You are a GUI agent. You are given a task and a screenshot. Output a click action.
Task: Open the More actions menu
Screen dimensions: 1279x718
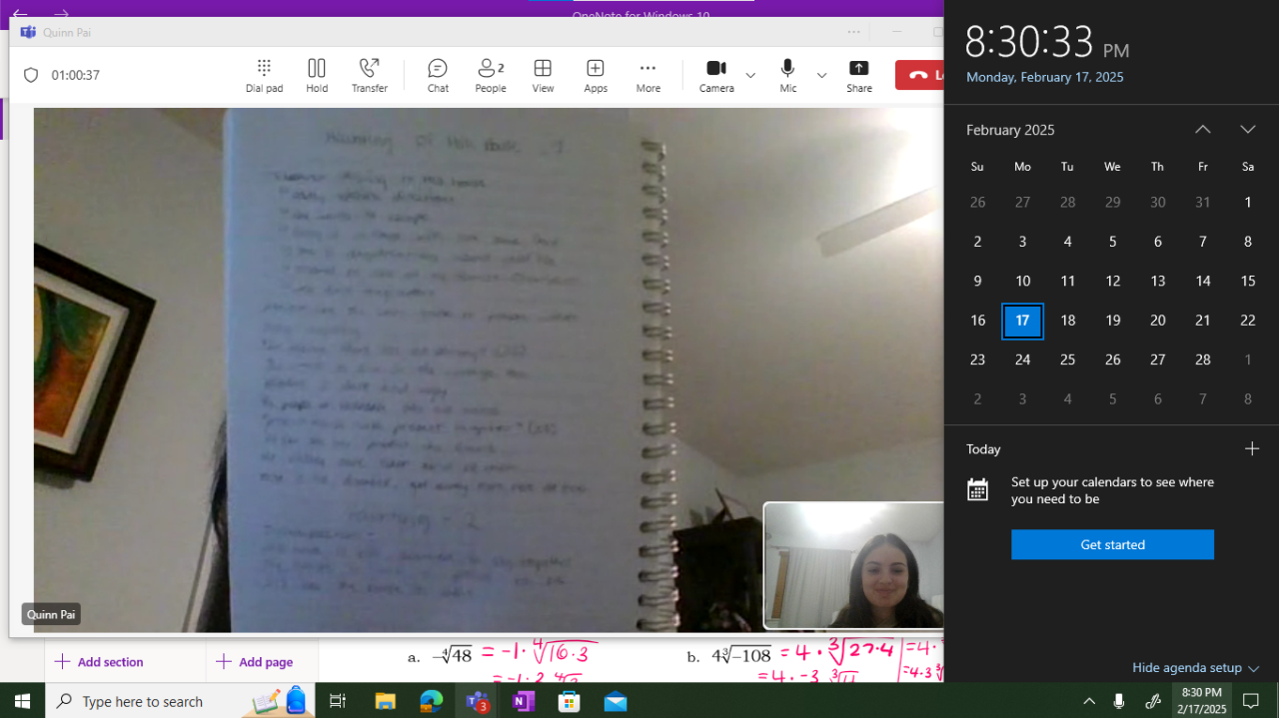(647, 75)
